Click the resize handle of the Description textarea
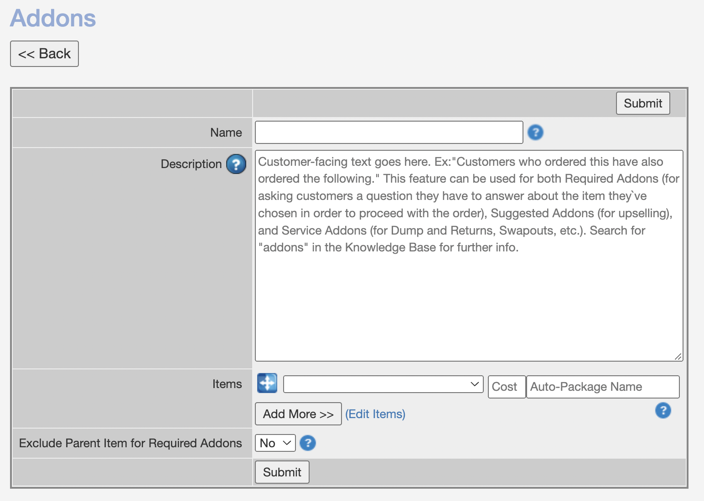 click(678, 357)
